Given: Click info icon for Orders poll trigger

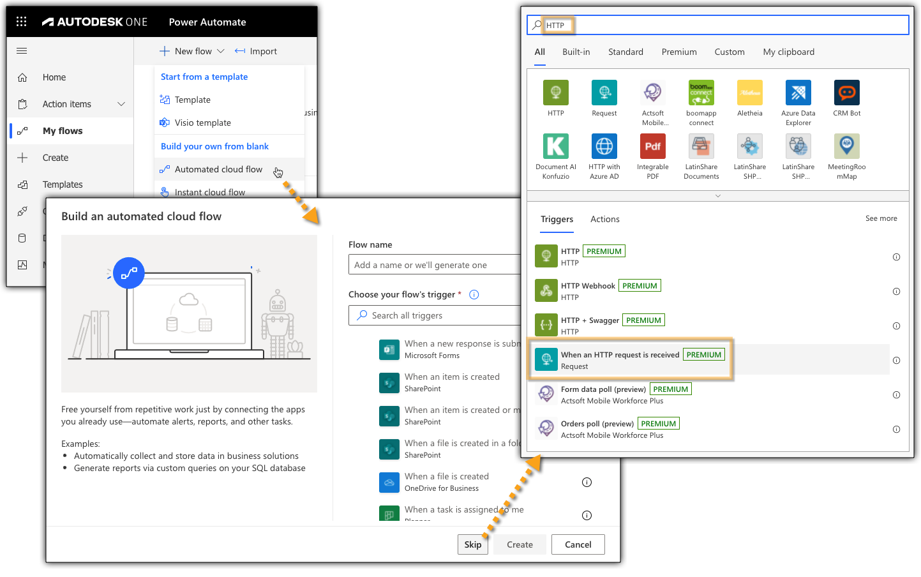Looking at the screenshot, I should tap(896, 430).
